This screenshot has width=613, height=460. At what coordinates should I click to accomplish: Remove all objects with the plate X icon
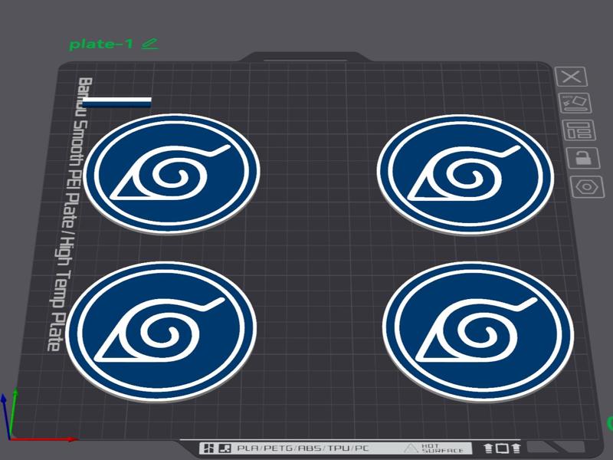click(571, 76)
